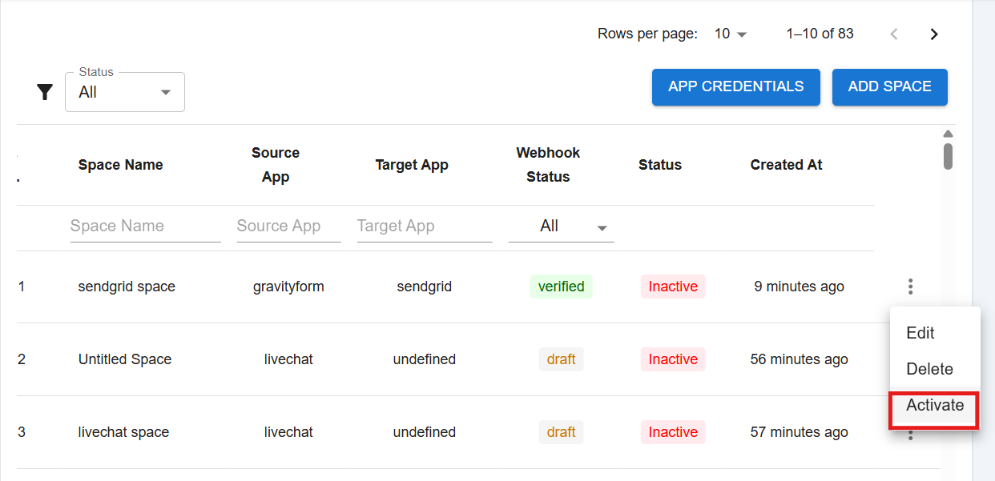Click the Created At column header
Screen dimensions: 995x481
786,165
